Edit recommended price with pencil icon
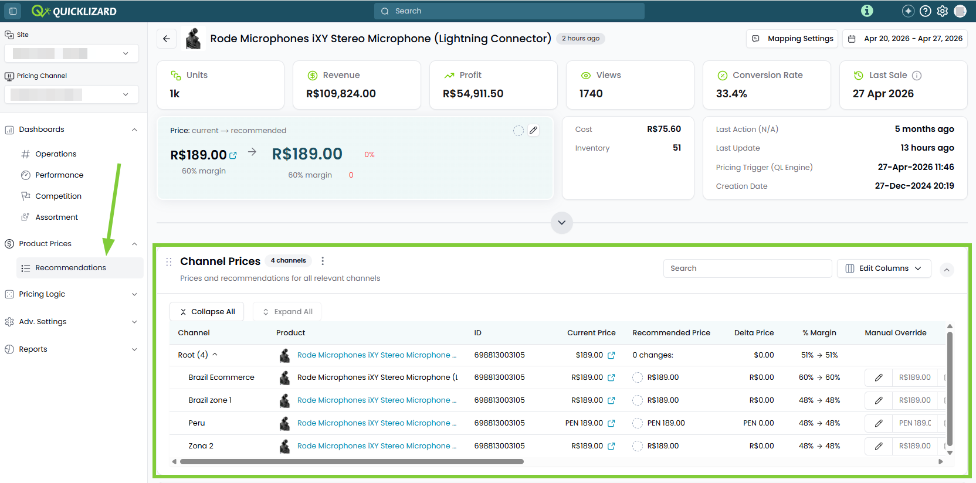Image resolution: width=976 pixels, height=483 pixels. pyautogui.click(x=533, y=131)
